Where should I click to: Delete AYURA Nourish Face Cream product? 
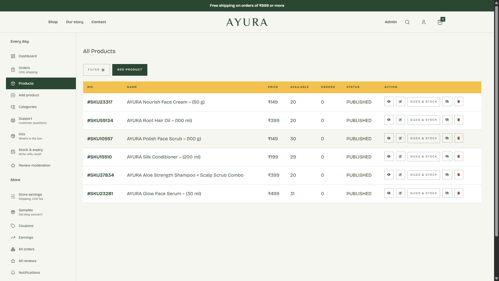459,102
